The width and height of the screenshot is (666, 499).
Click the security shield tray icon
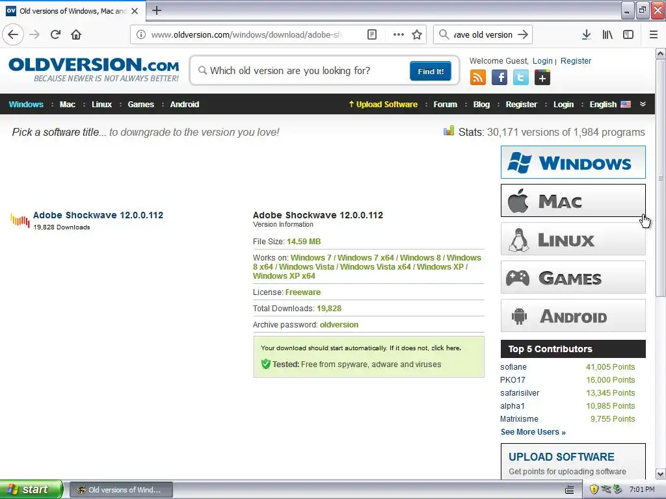click(593, 490)
